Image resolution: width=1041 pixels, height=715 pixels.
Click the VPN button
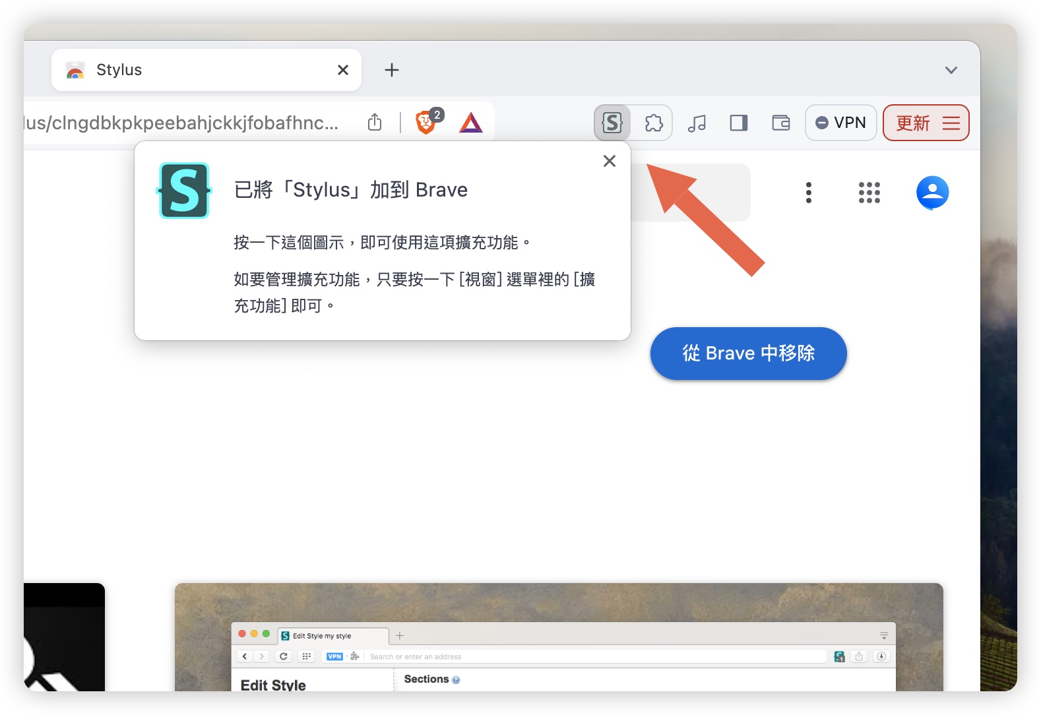tap(840, 123)
